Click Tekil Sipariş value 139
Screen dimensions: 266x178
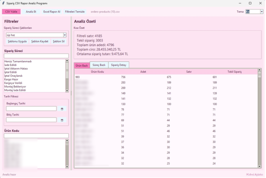point(214,93)
